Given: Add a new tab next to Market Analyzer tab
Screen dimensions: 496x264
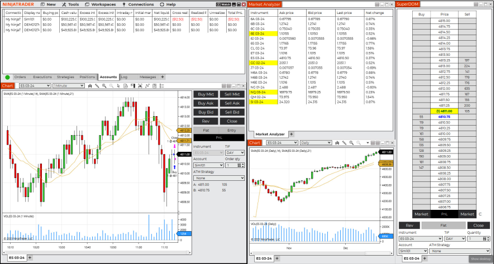Looking at the screenshot, I should click(x=292, y=134).
